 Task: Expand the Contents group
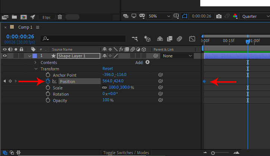click(x=35, y=62)
